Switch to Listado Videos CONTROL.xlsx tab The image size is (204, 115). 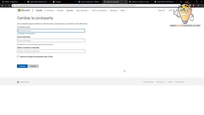[165, 2]
